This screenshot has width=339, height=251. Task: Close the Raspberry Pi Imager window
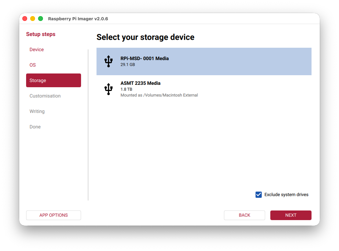click(25, 19)
